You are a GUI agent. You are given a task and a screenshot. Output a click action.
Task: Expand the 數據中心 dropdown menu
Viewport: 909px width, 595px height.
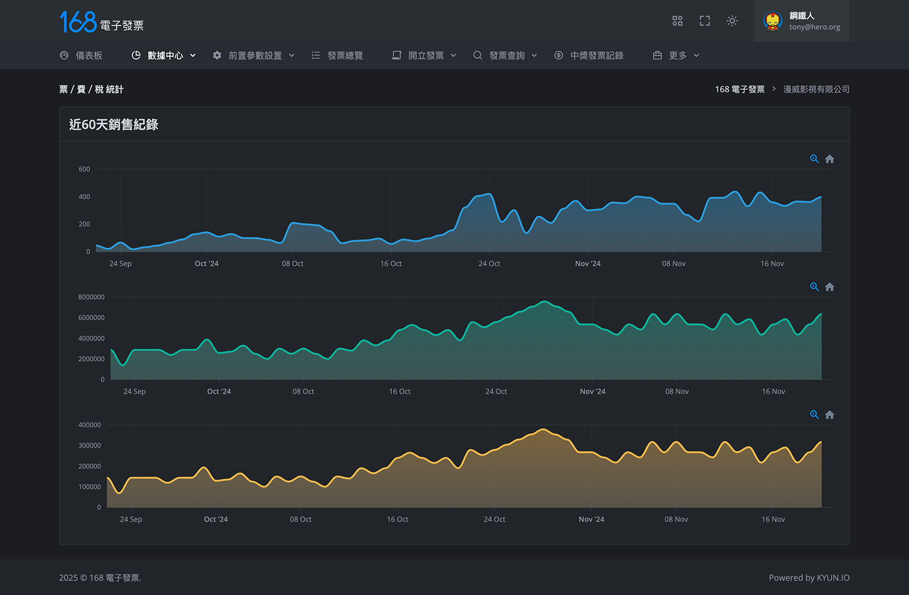click(x=164, y=56)
